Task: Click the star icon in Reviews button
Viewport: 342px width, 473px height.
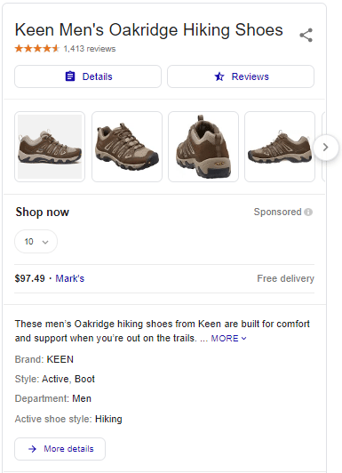Action: pyautogui.click(x=219, y=76)
